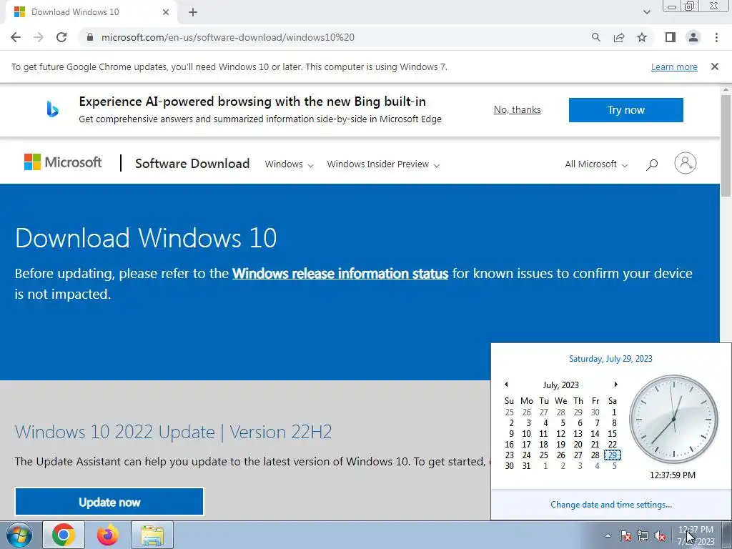Launch Firefox from the taskbar
The image size is (732, 549).
pyautogui.click(x=107, y=535)
